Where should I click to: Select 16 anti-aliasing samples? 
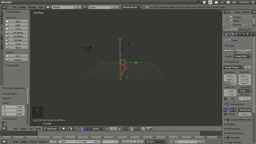[235, 110]
